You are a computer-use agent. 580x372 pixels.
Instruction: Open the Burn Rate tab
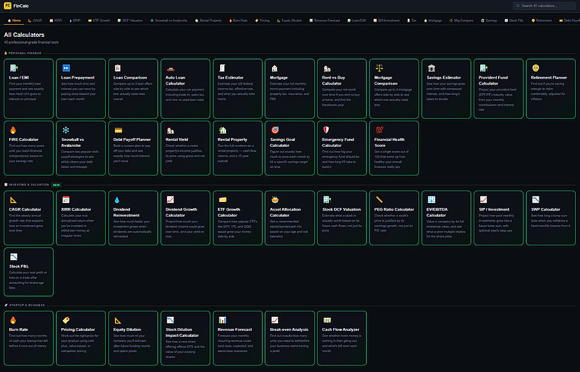point(238,21)
